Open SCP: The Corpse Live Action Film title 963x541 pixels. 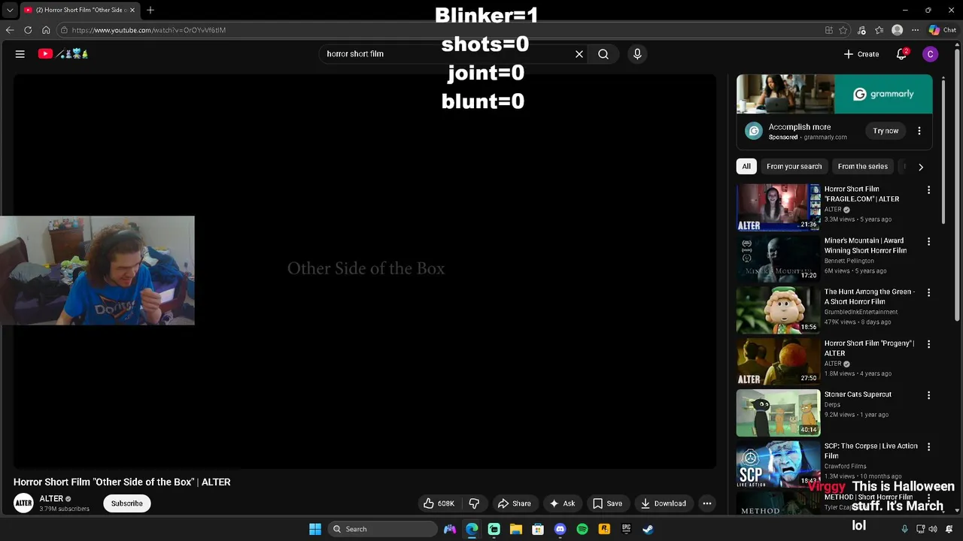coord(870,451)
